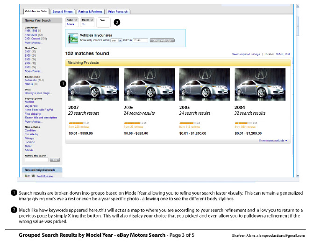The width and height of the screenshot is (313, 242).
Task: Open the 2006 Acura car thumbnail
Action: (x=149, y=84)
